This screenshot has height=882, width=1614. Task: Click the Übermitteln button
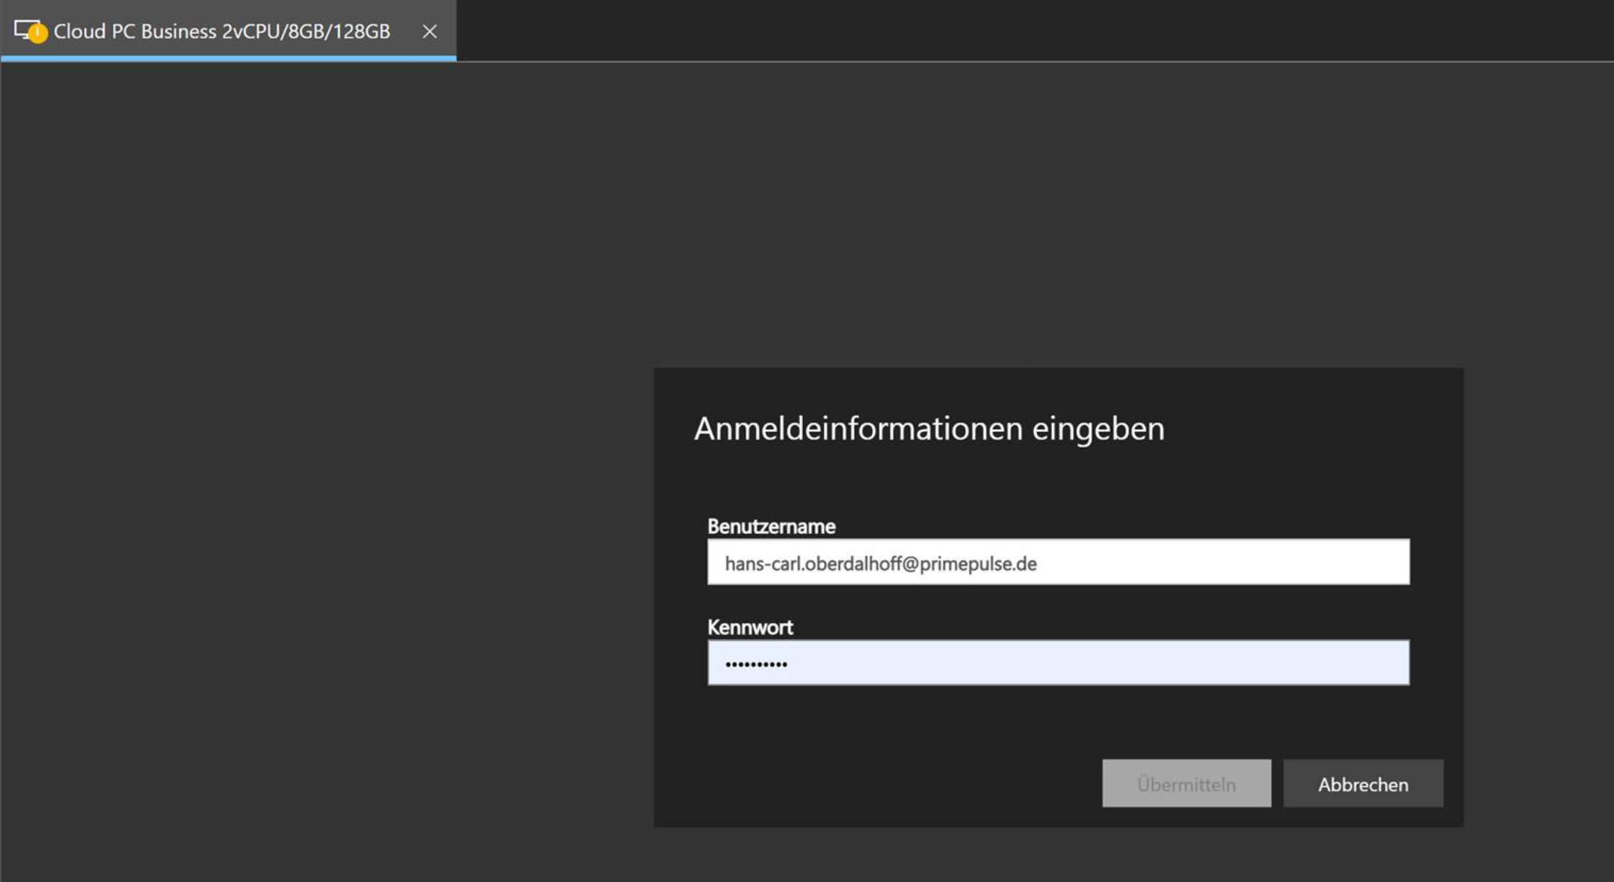(1186, 784)
